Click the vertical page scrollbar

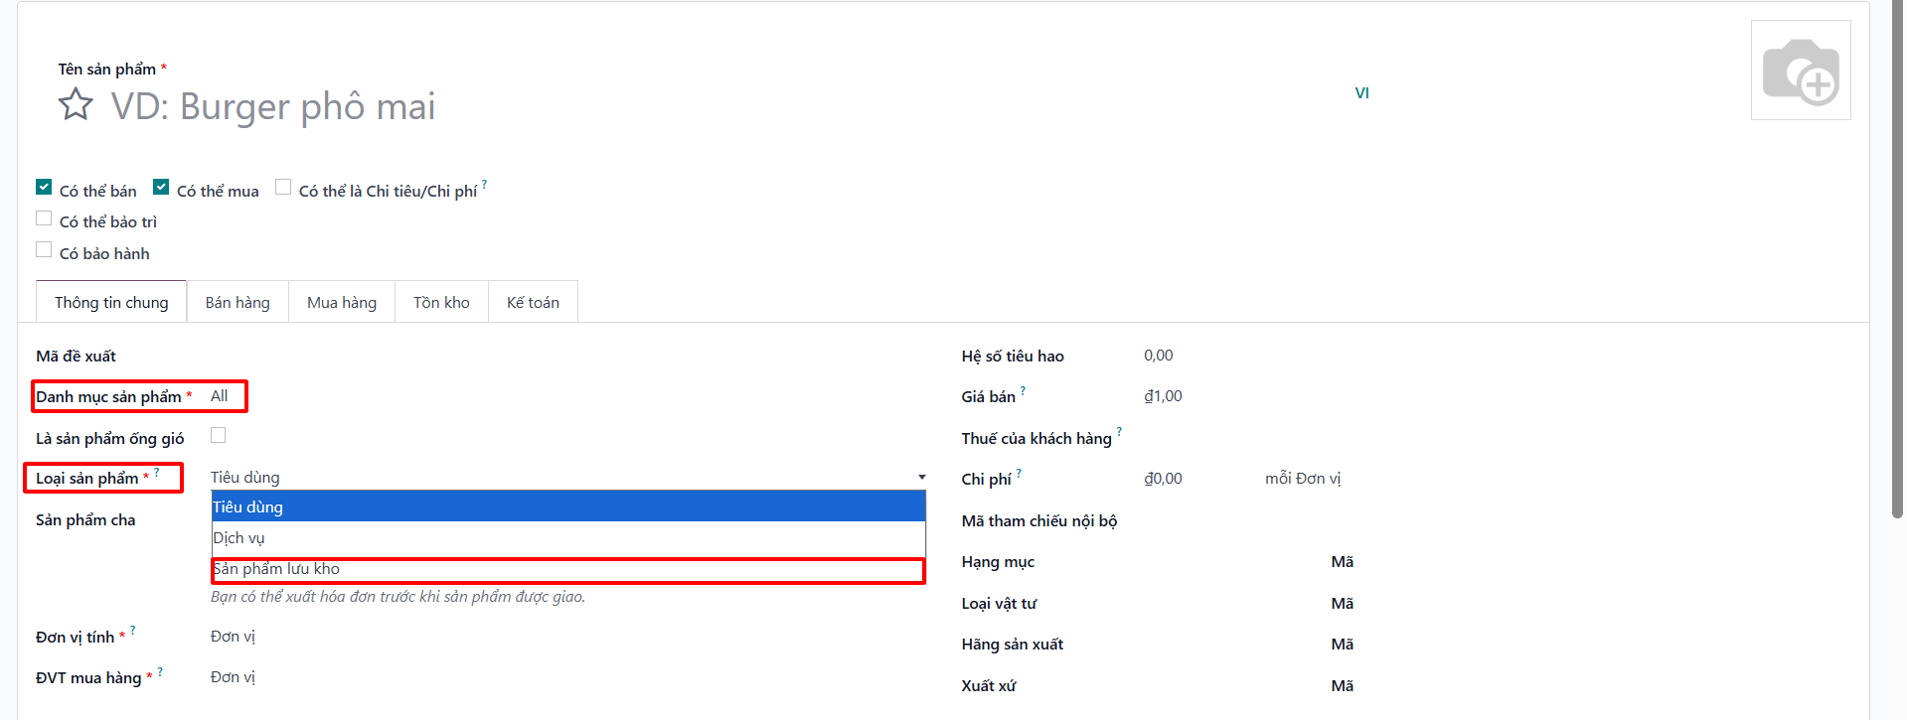1897,258
